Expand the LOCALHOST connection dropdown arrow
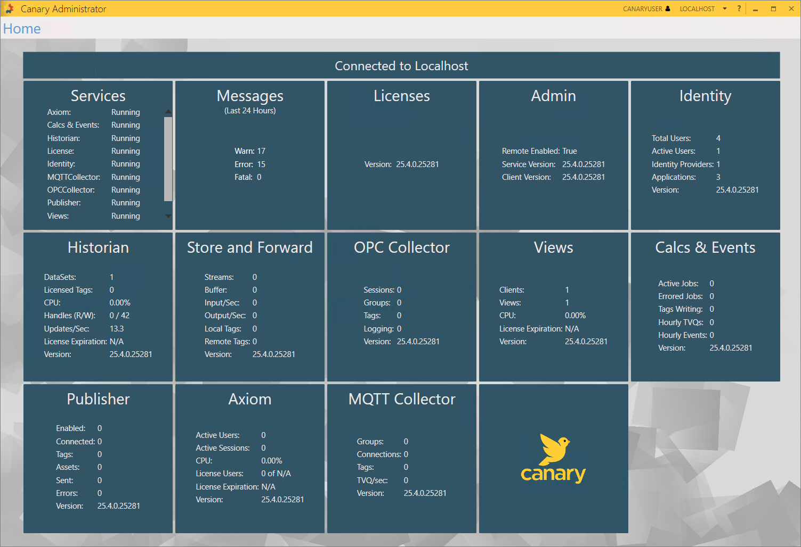Image resolution: width=801 pixels, height=547 pixels. pos(725,9)
